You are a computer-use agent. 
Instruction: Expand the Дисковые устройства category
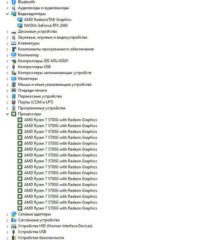click(x=7, y=32)
